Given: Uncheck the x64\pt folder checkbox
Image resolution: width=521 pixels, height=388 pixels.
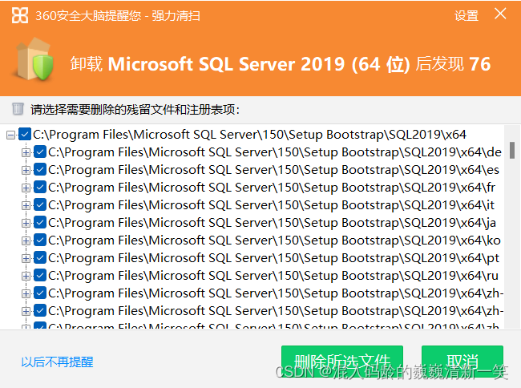Looking at the screenshot, I should click(x=40, y=257).
